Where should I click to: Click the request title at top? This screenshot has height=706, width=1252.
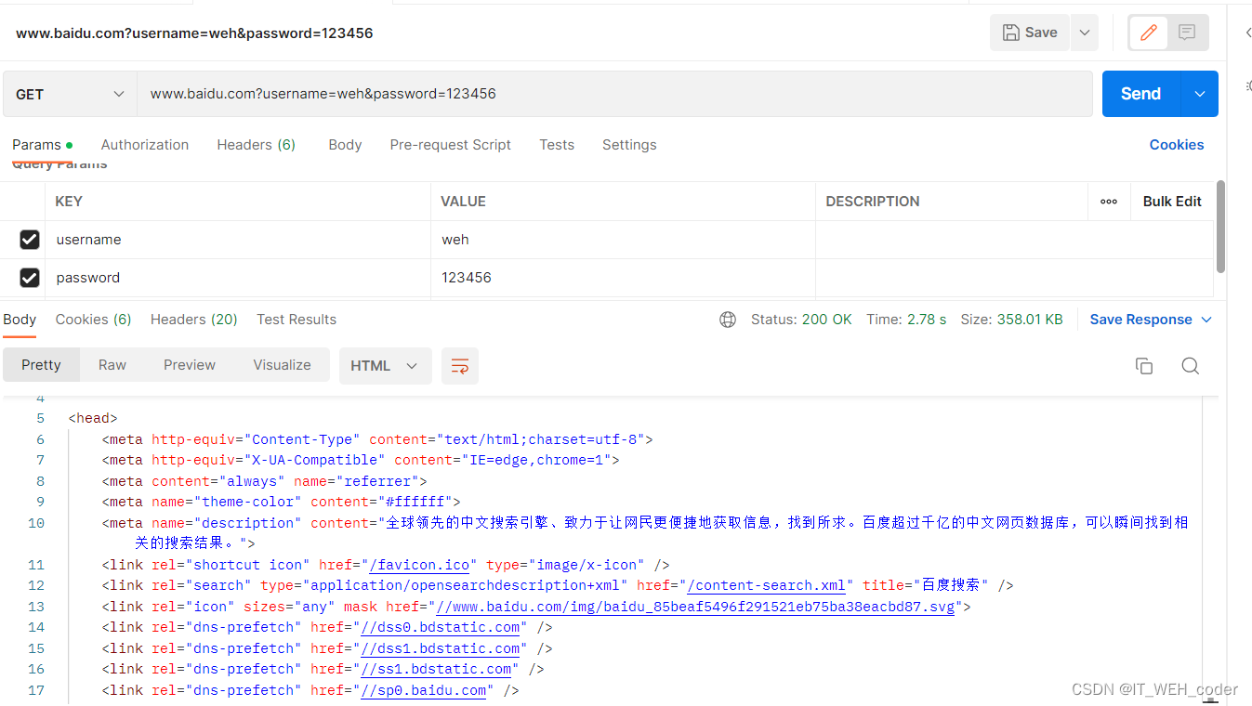tap(194, 33)
